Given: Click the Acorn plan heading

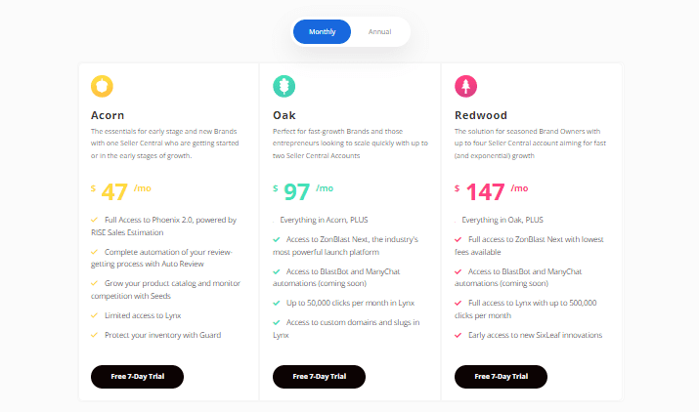Looking at the screenshot, I should click(108, 115).
